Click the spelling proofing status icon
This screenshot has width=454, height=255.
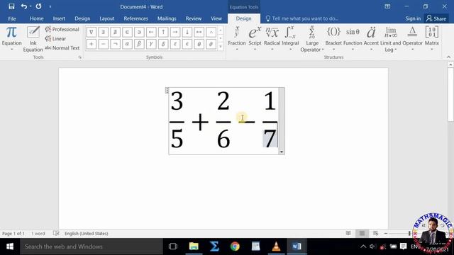tap(56, 233)
